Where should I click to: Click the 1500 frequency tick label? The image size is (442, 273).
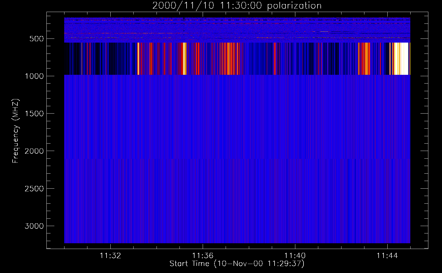pyautogui.click(x=34, y=114)
